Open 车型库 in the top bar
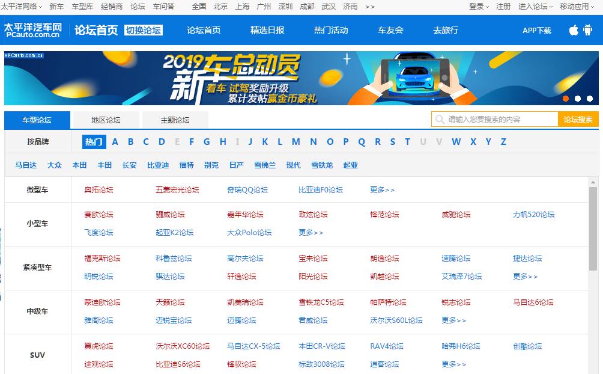603x374 pixels. (x=82, y=7)
